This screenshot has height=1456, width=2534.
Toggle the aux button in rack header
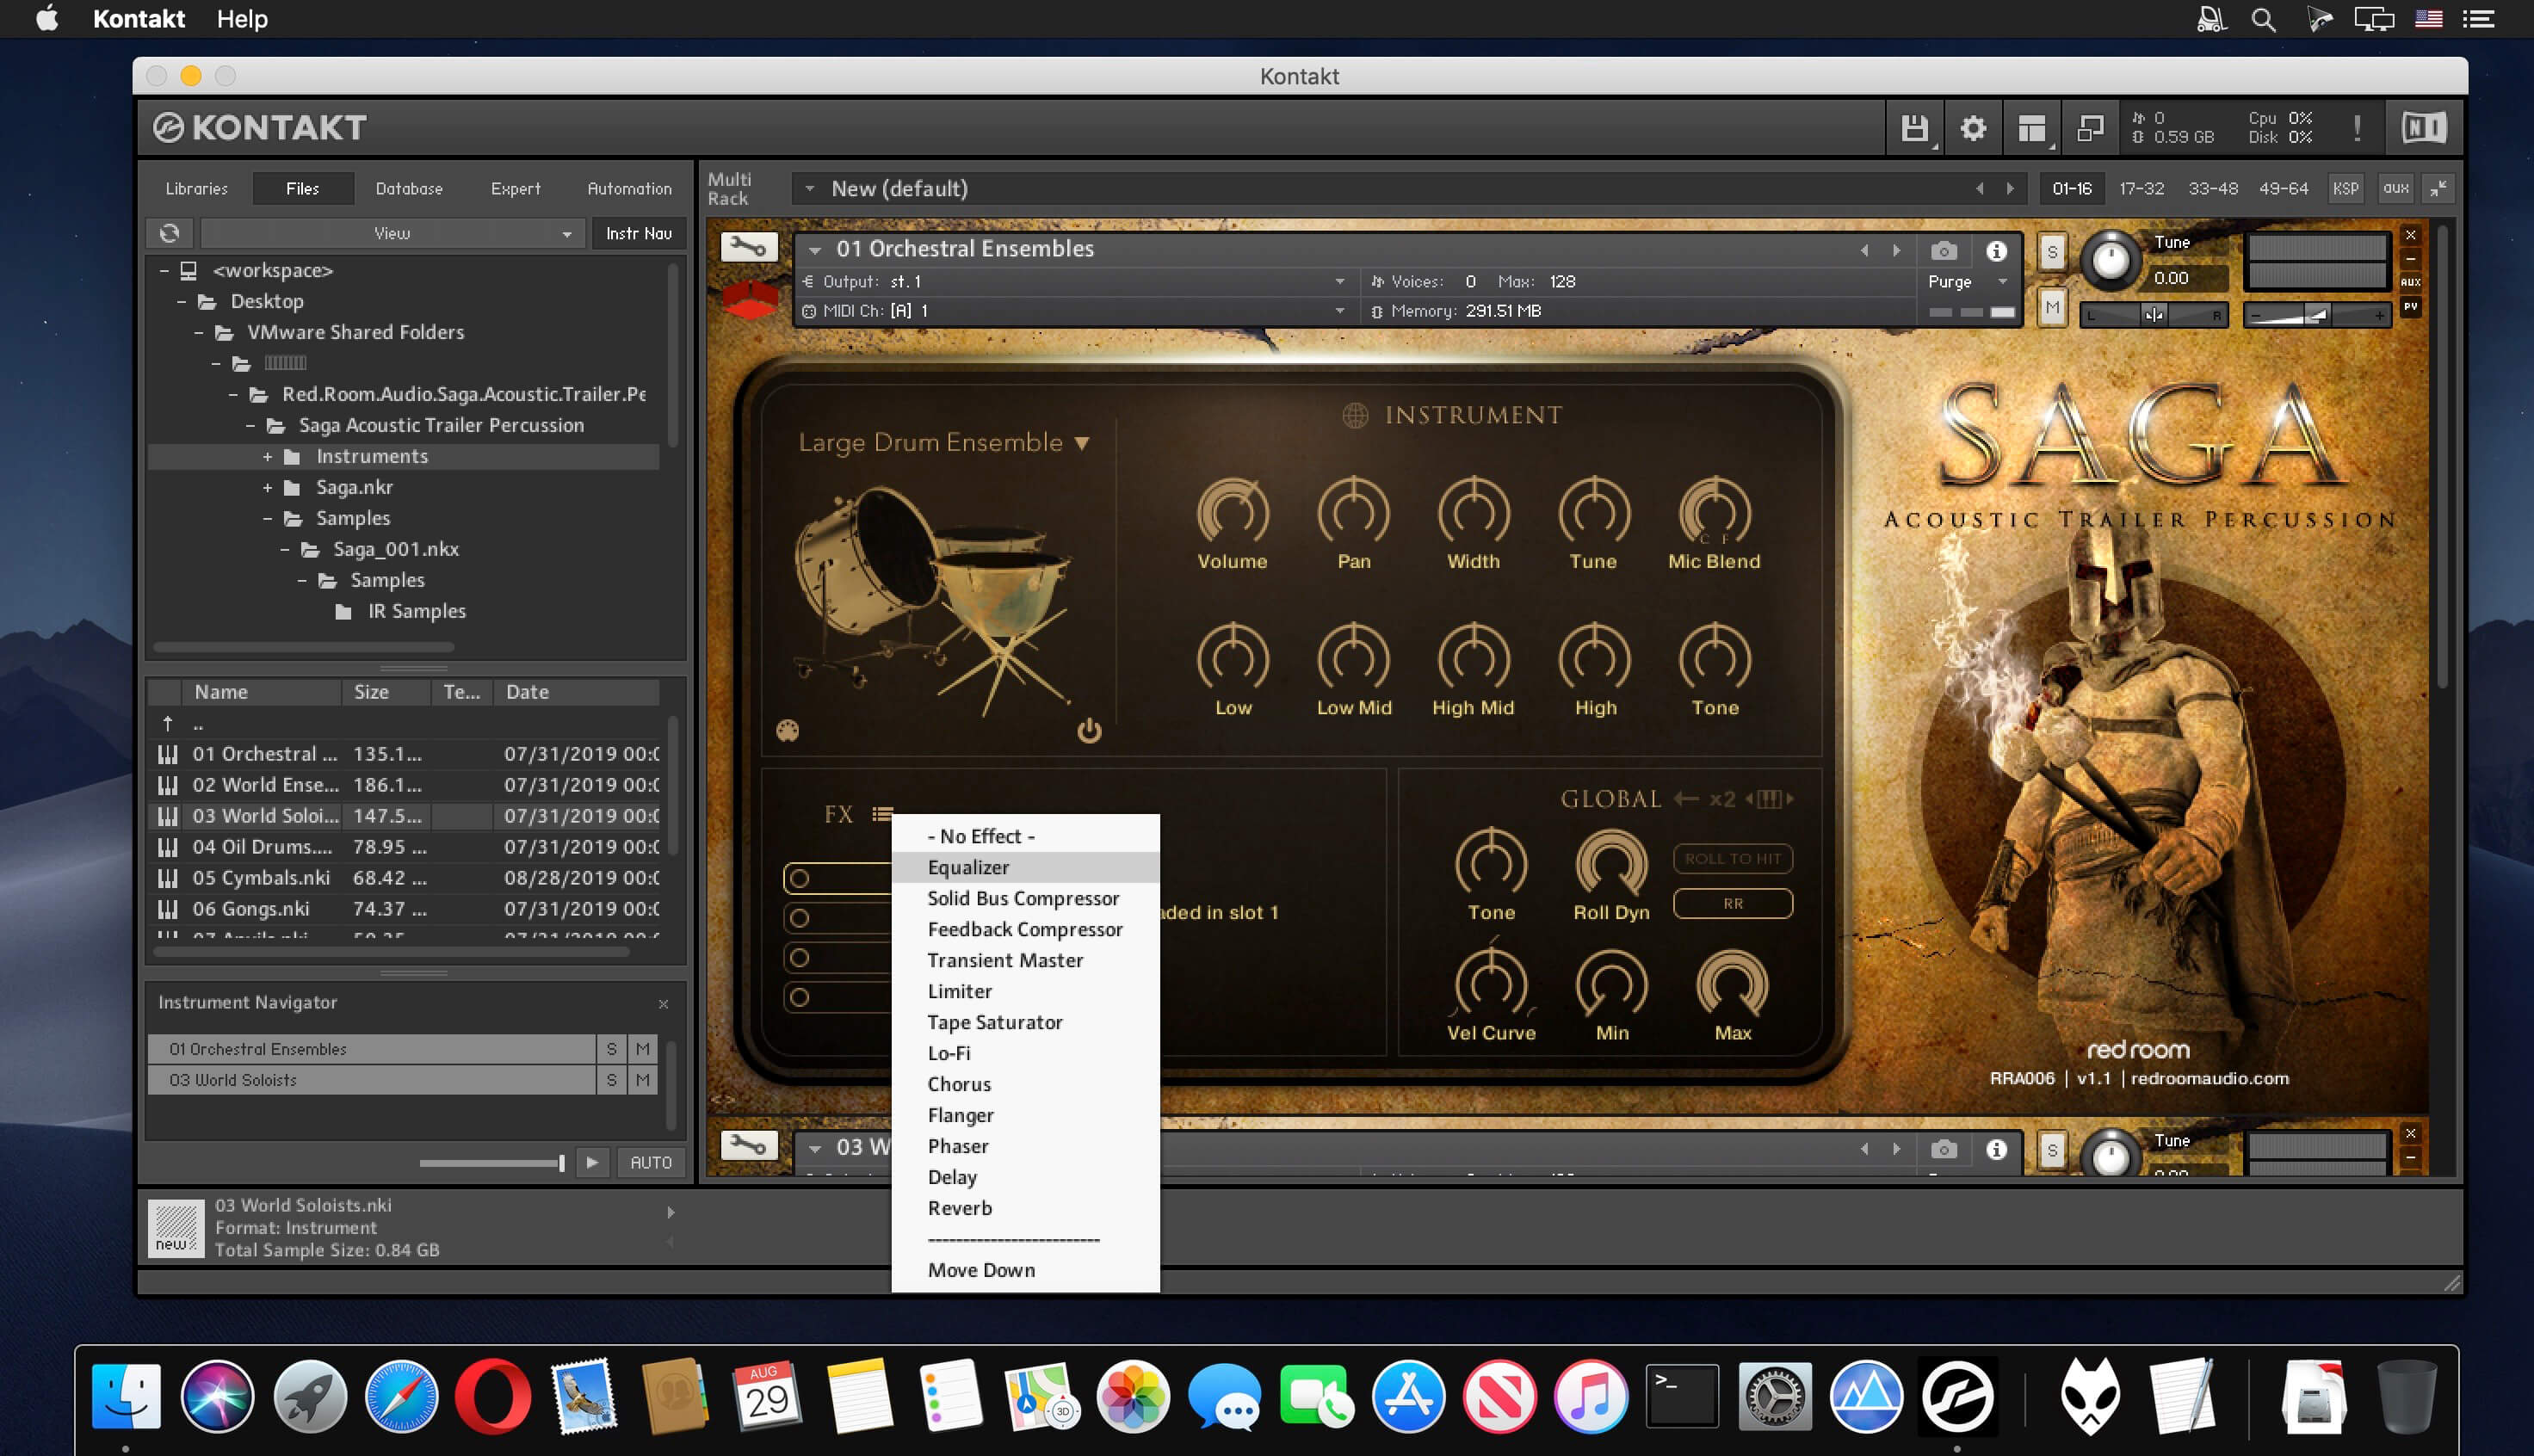pyautogui.click(x=2396, y=188)
